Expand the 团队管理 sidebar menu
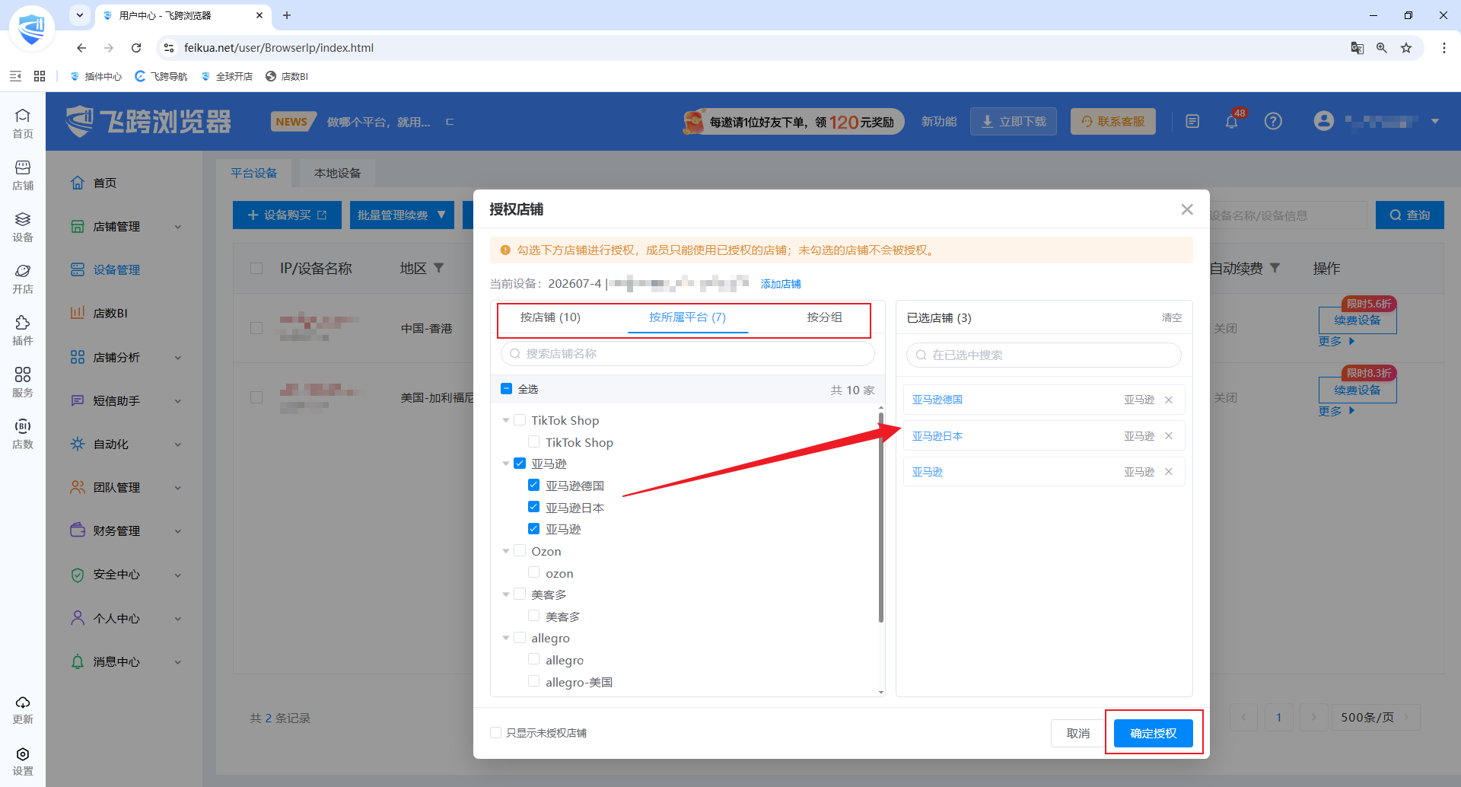 (126, 488)
